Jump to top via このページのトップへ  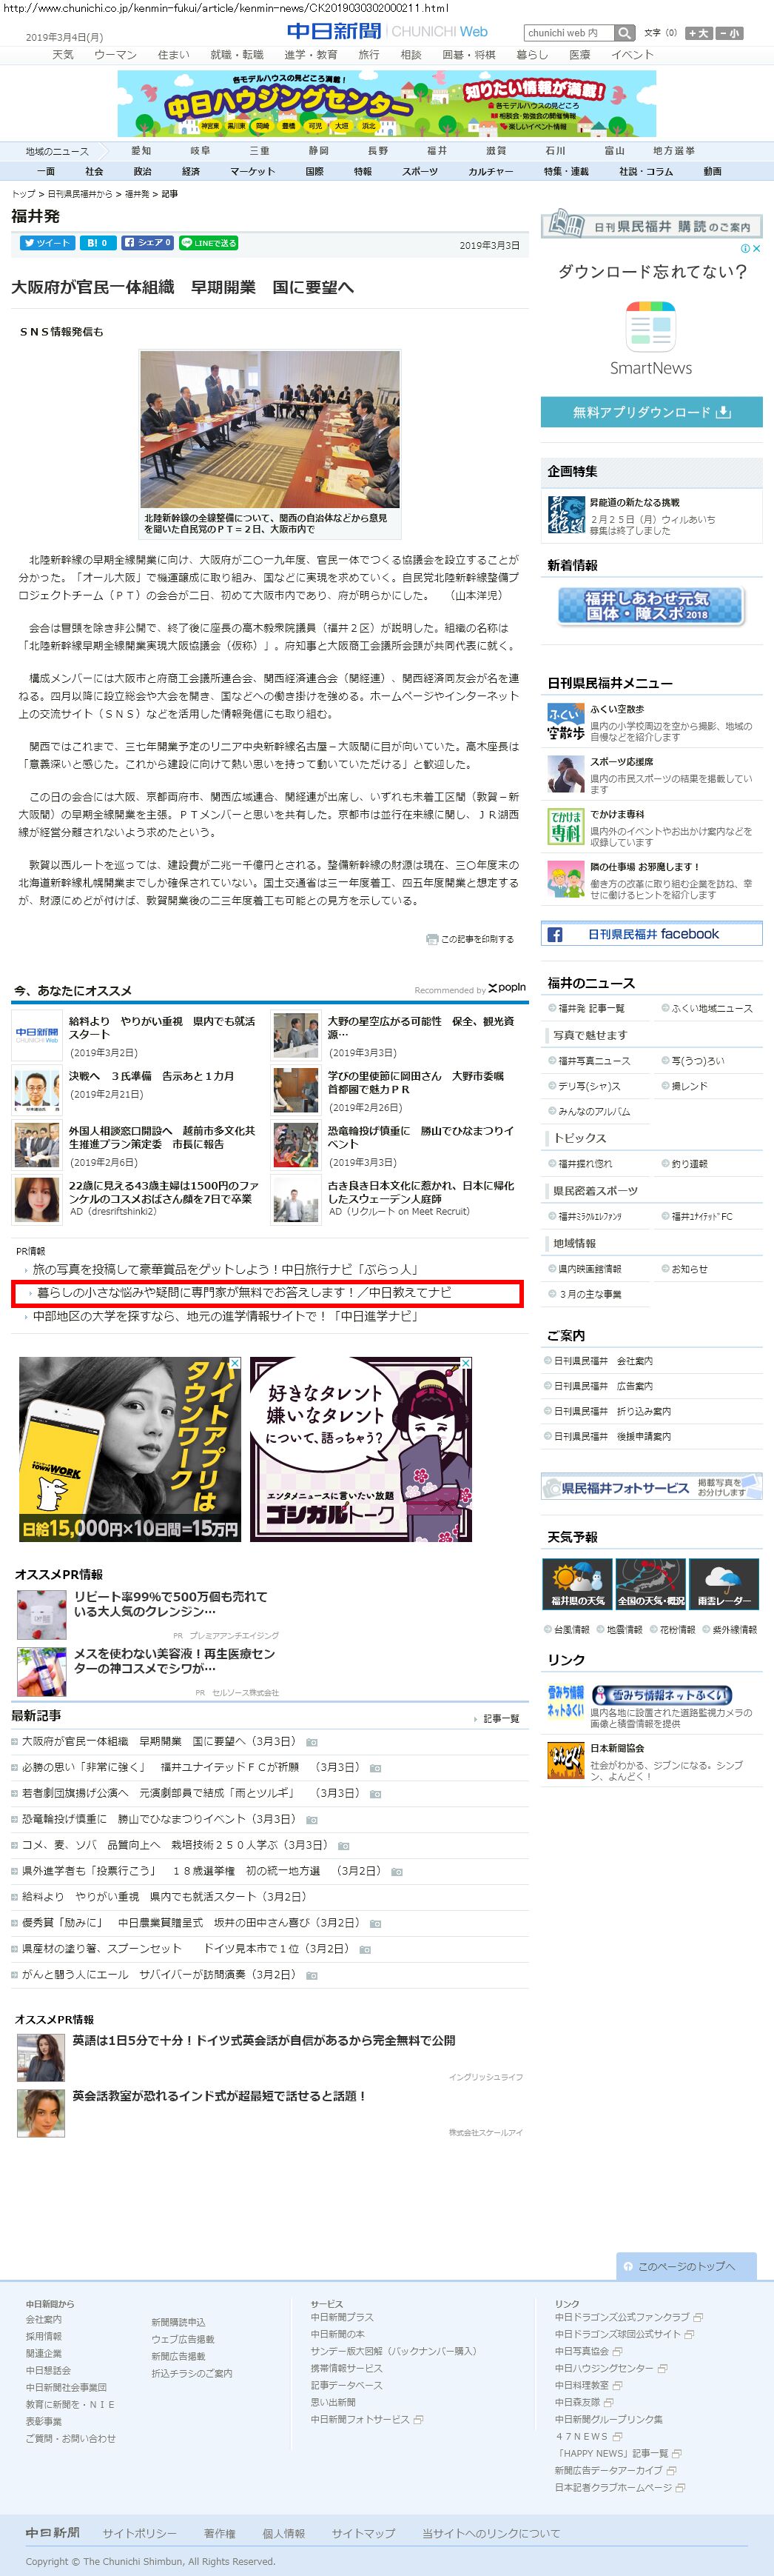click(x=686, y=2266)
